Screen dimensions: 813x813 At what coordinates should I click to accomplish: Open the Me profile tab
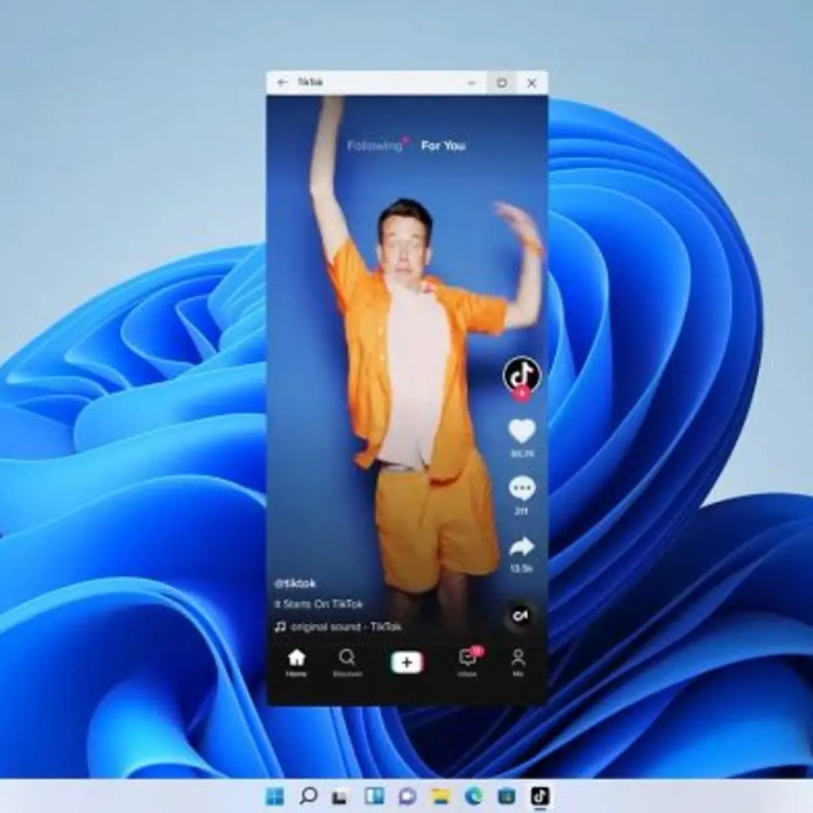pos(518,663)
